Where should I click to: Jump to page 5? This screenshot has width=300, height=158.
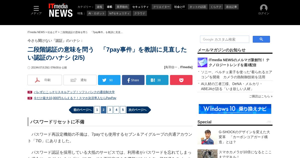tap(123, 110)
